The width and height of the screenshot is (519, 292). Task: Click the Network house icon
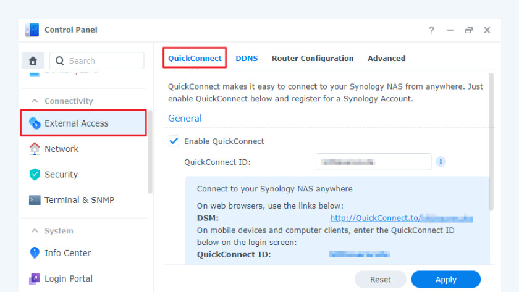coord(35,149)
